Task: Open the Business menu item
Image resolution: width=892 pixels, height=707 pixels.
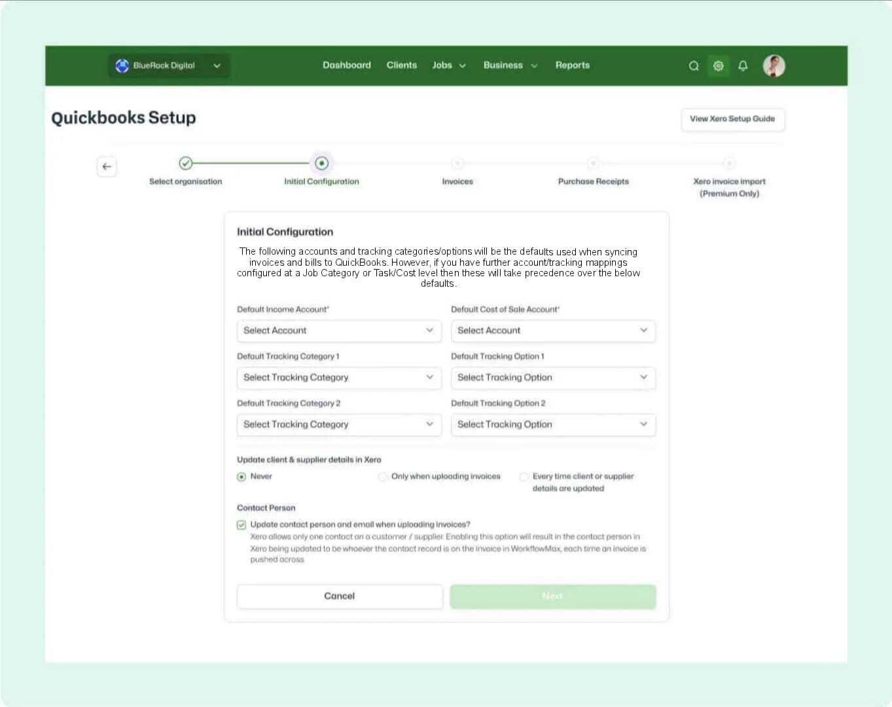Action: 503,65
